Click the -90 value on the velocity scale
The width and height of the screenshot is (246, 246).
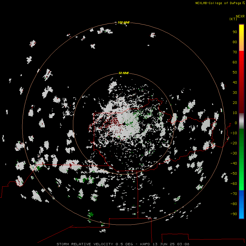[234, 214]
